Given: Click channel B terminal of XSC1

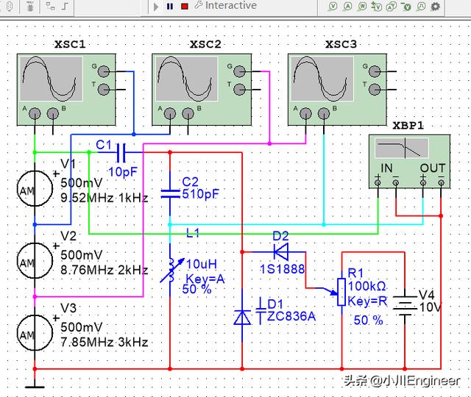Looking at the screenshot, I should tap(53, 113).
